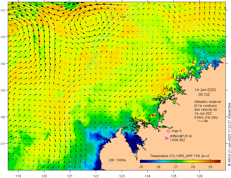This screenshot has height=178, width=231.
Task: Click the 0.5m/s velocity scale arrow
Action: [x=202, y=121]
